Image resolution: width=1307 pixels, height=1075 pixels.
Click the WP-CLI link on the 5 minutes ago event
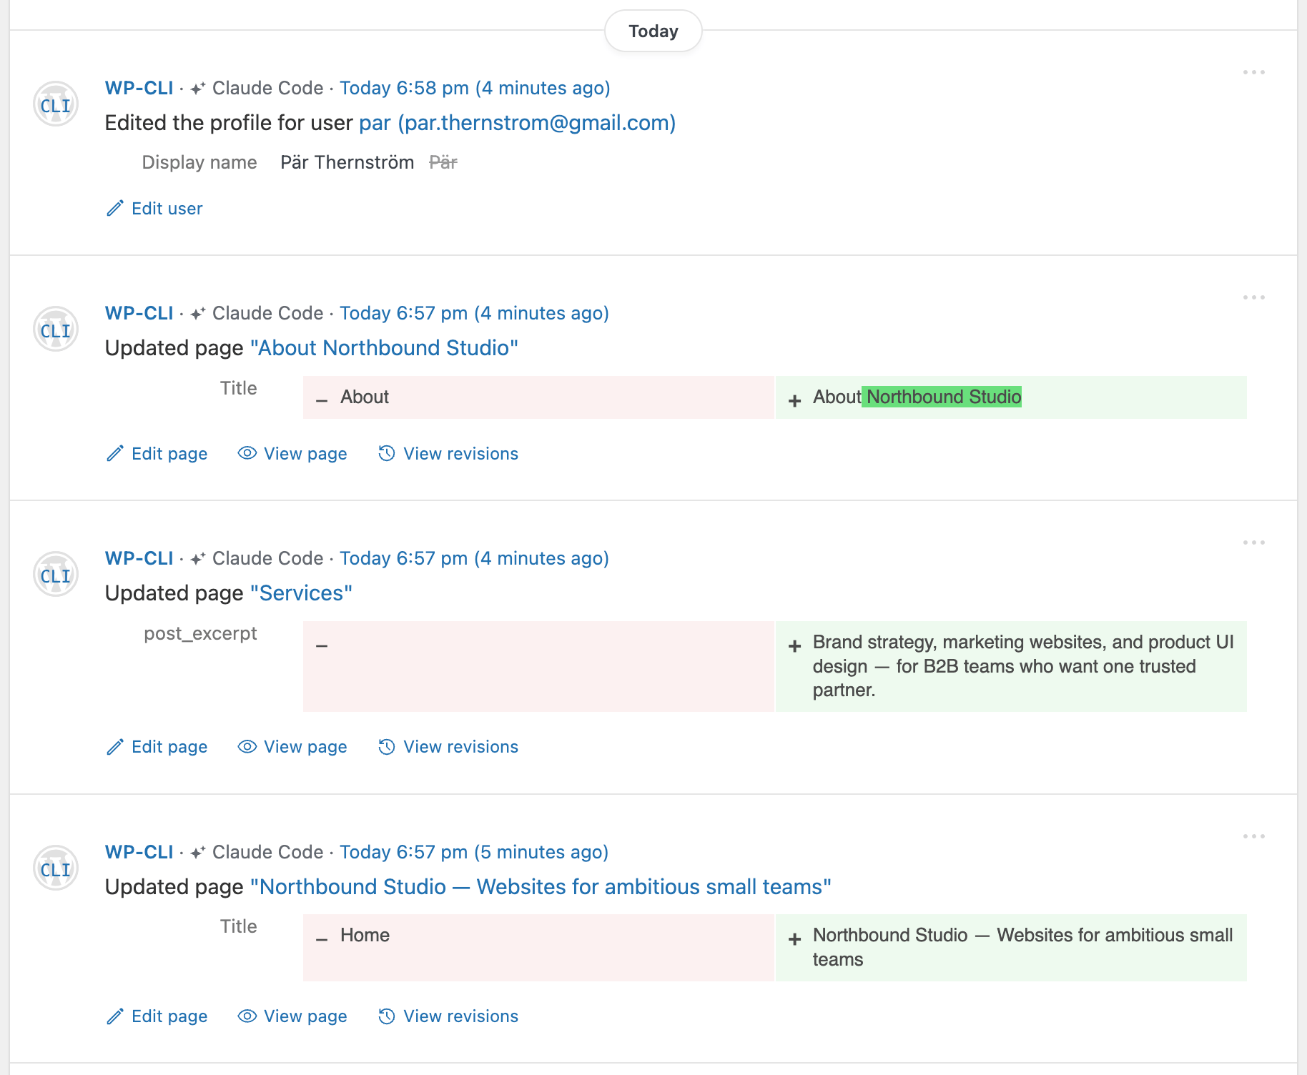pyautogui.click(x=139, y=852)
